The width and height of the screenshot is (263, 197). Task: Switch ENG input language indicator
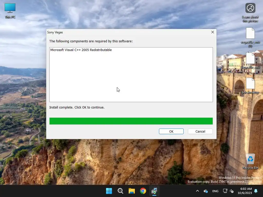tap(215, 191)
